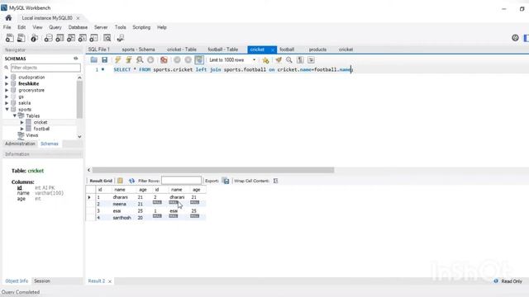Click the reconnect to DBMS icon
Screen dimensions: 529x297
point(121,38)
